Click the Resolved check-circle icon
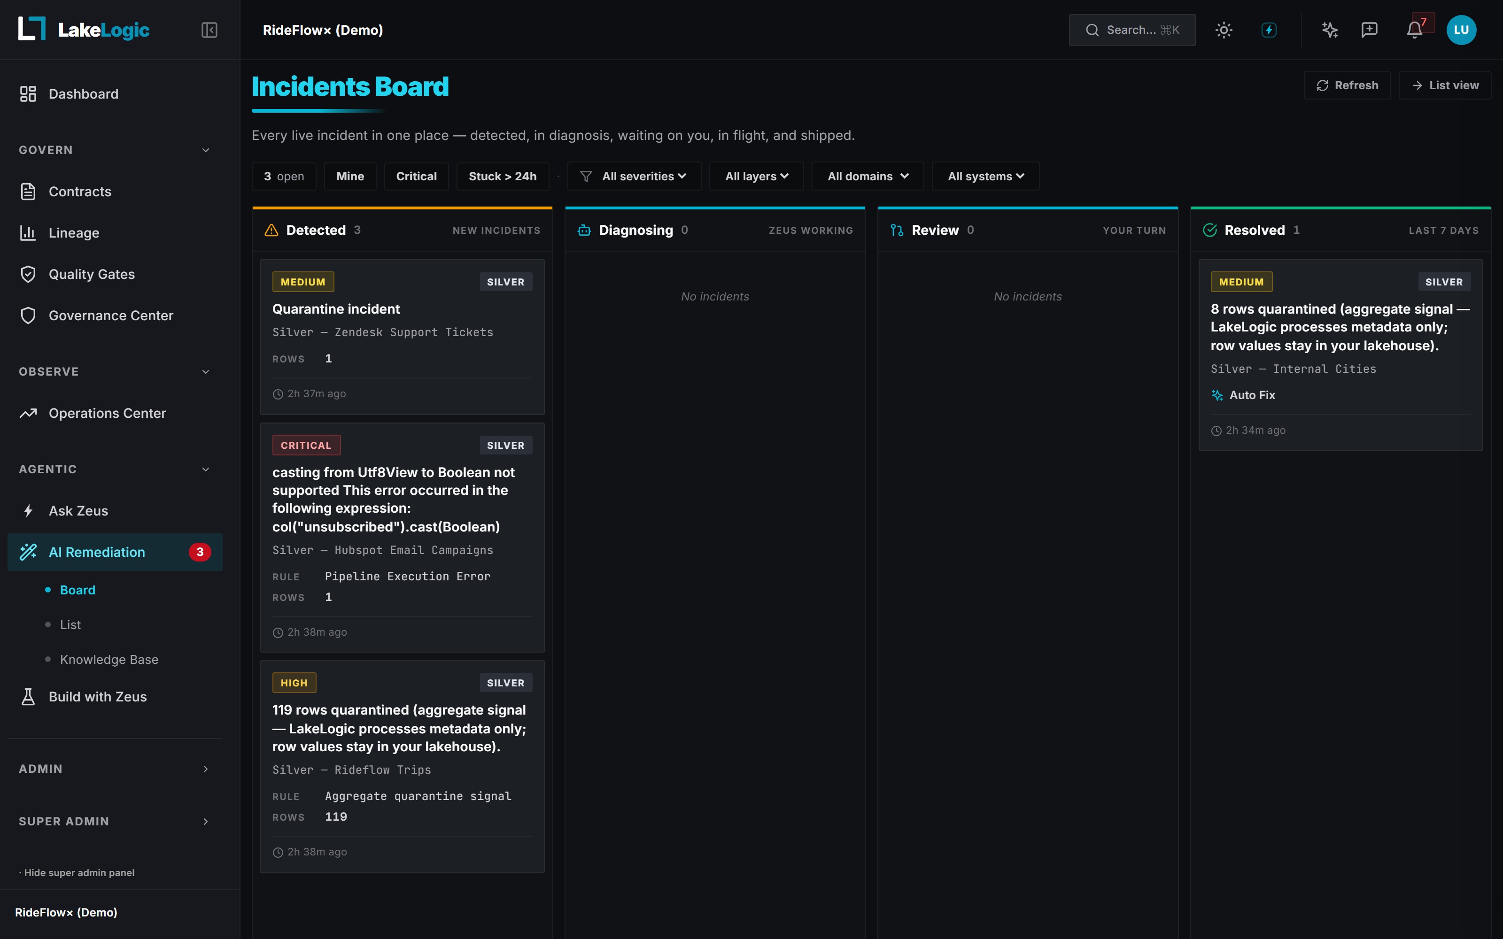 pos(1210,230)
